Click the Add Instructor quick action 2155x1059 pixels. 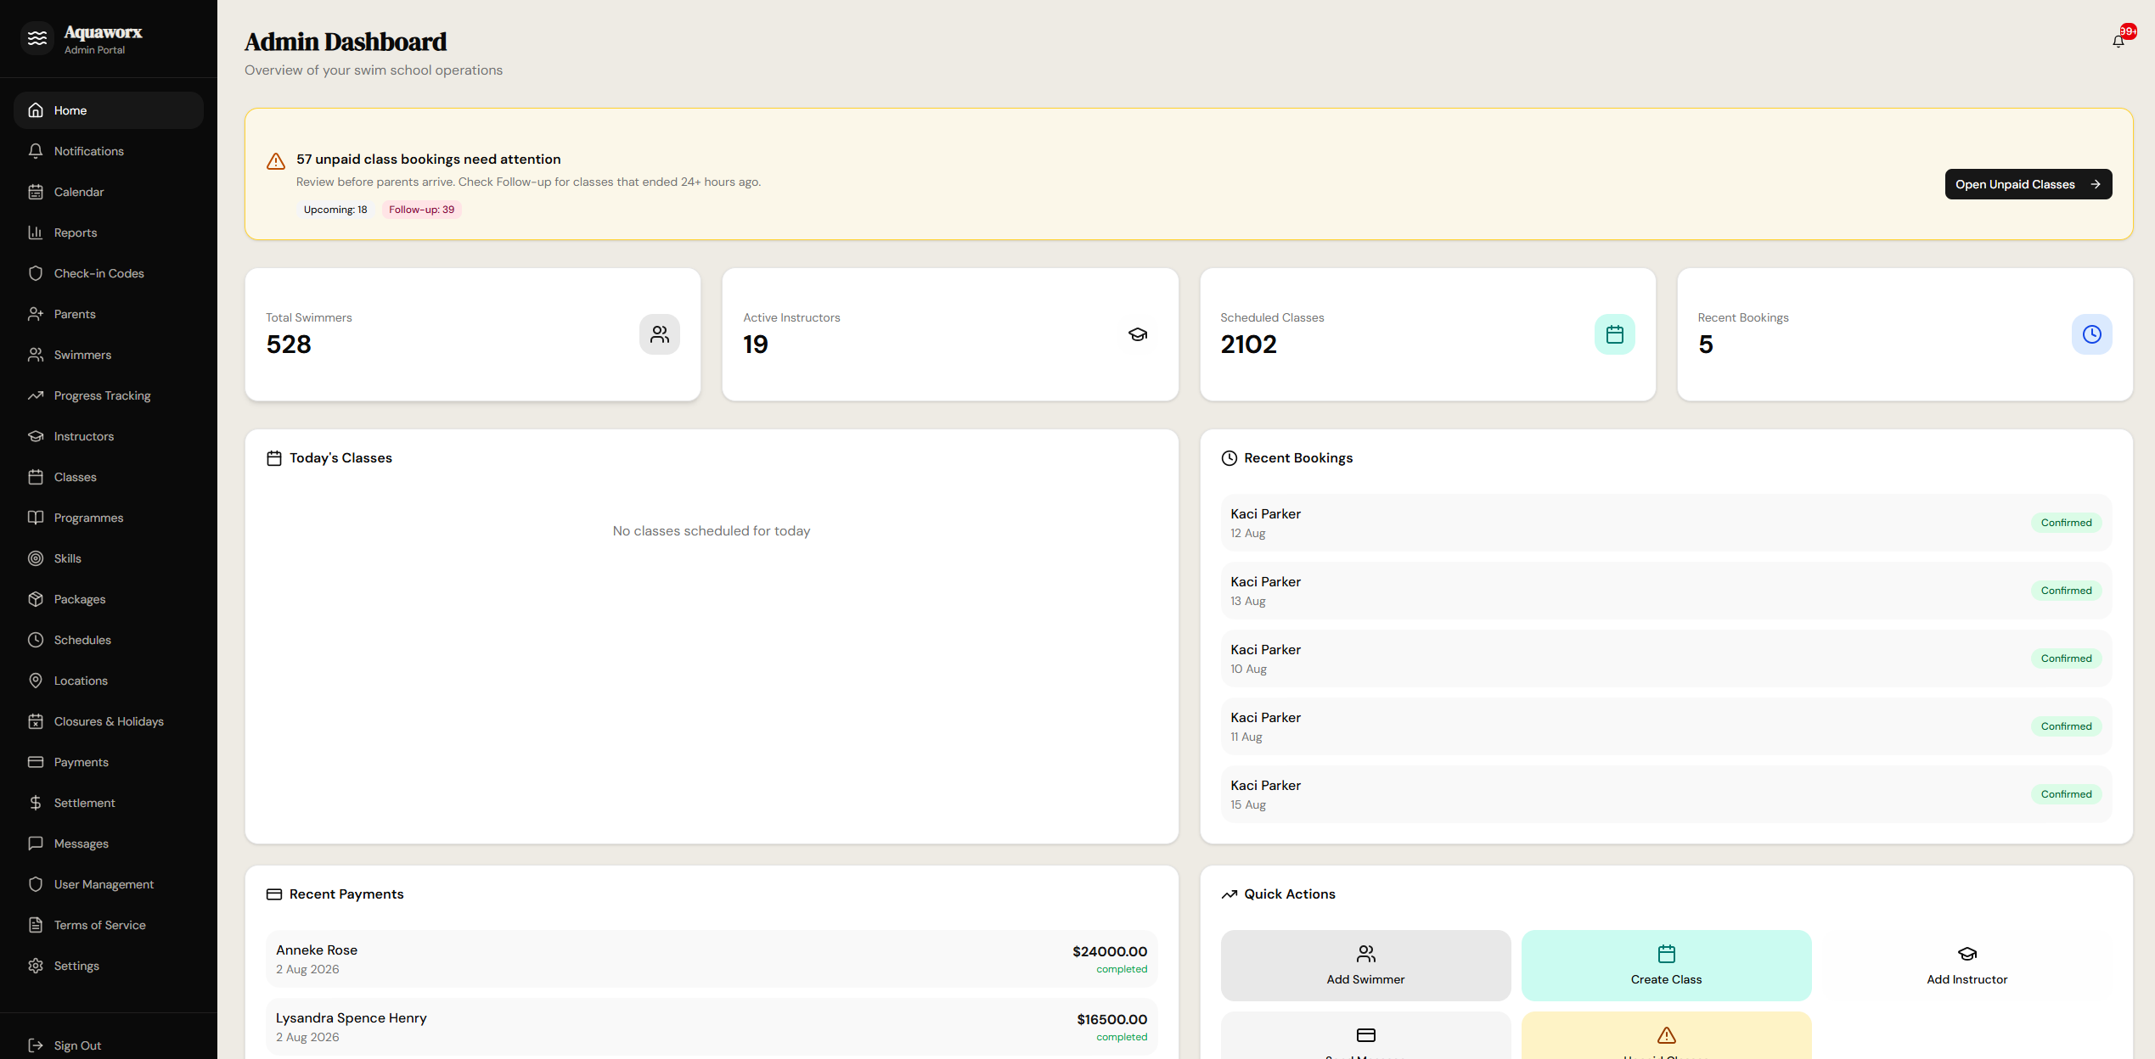(1967, 966)
